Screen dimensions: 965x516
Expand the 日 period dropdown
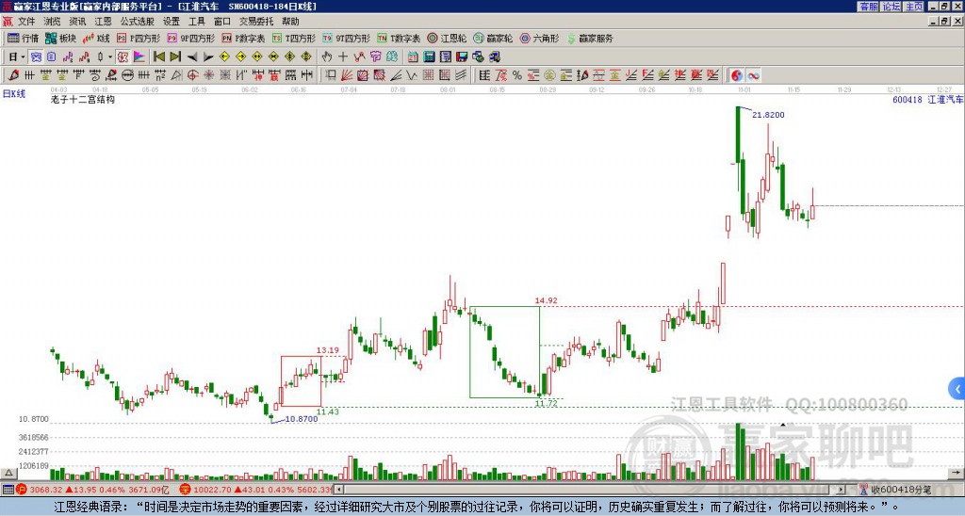(23, 57)
